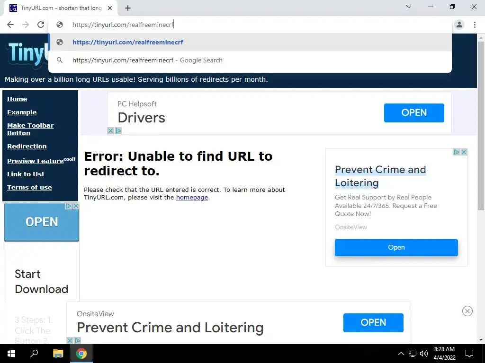This screenshot has height=363, width=485.
Task: Open the Preview Feature link
Action: 35,161
